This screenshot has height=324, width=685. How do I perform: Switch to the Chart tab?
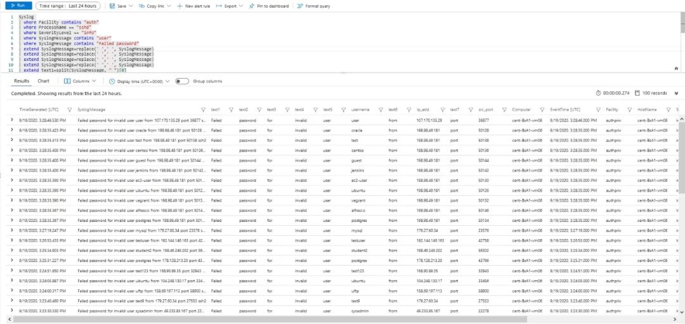coord(43,81)
